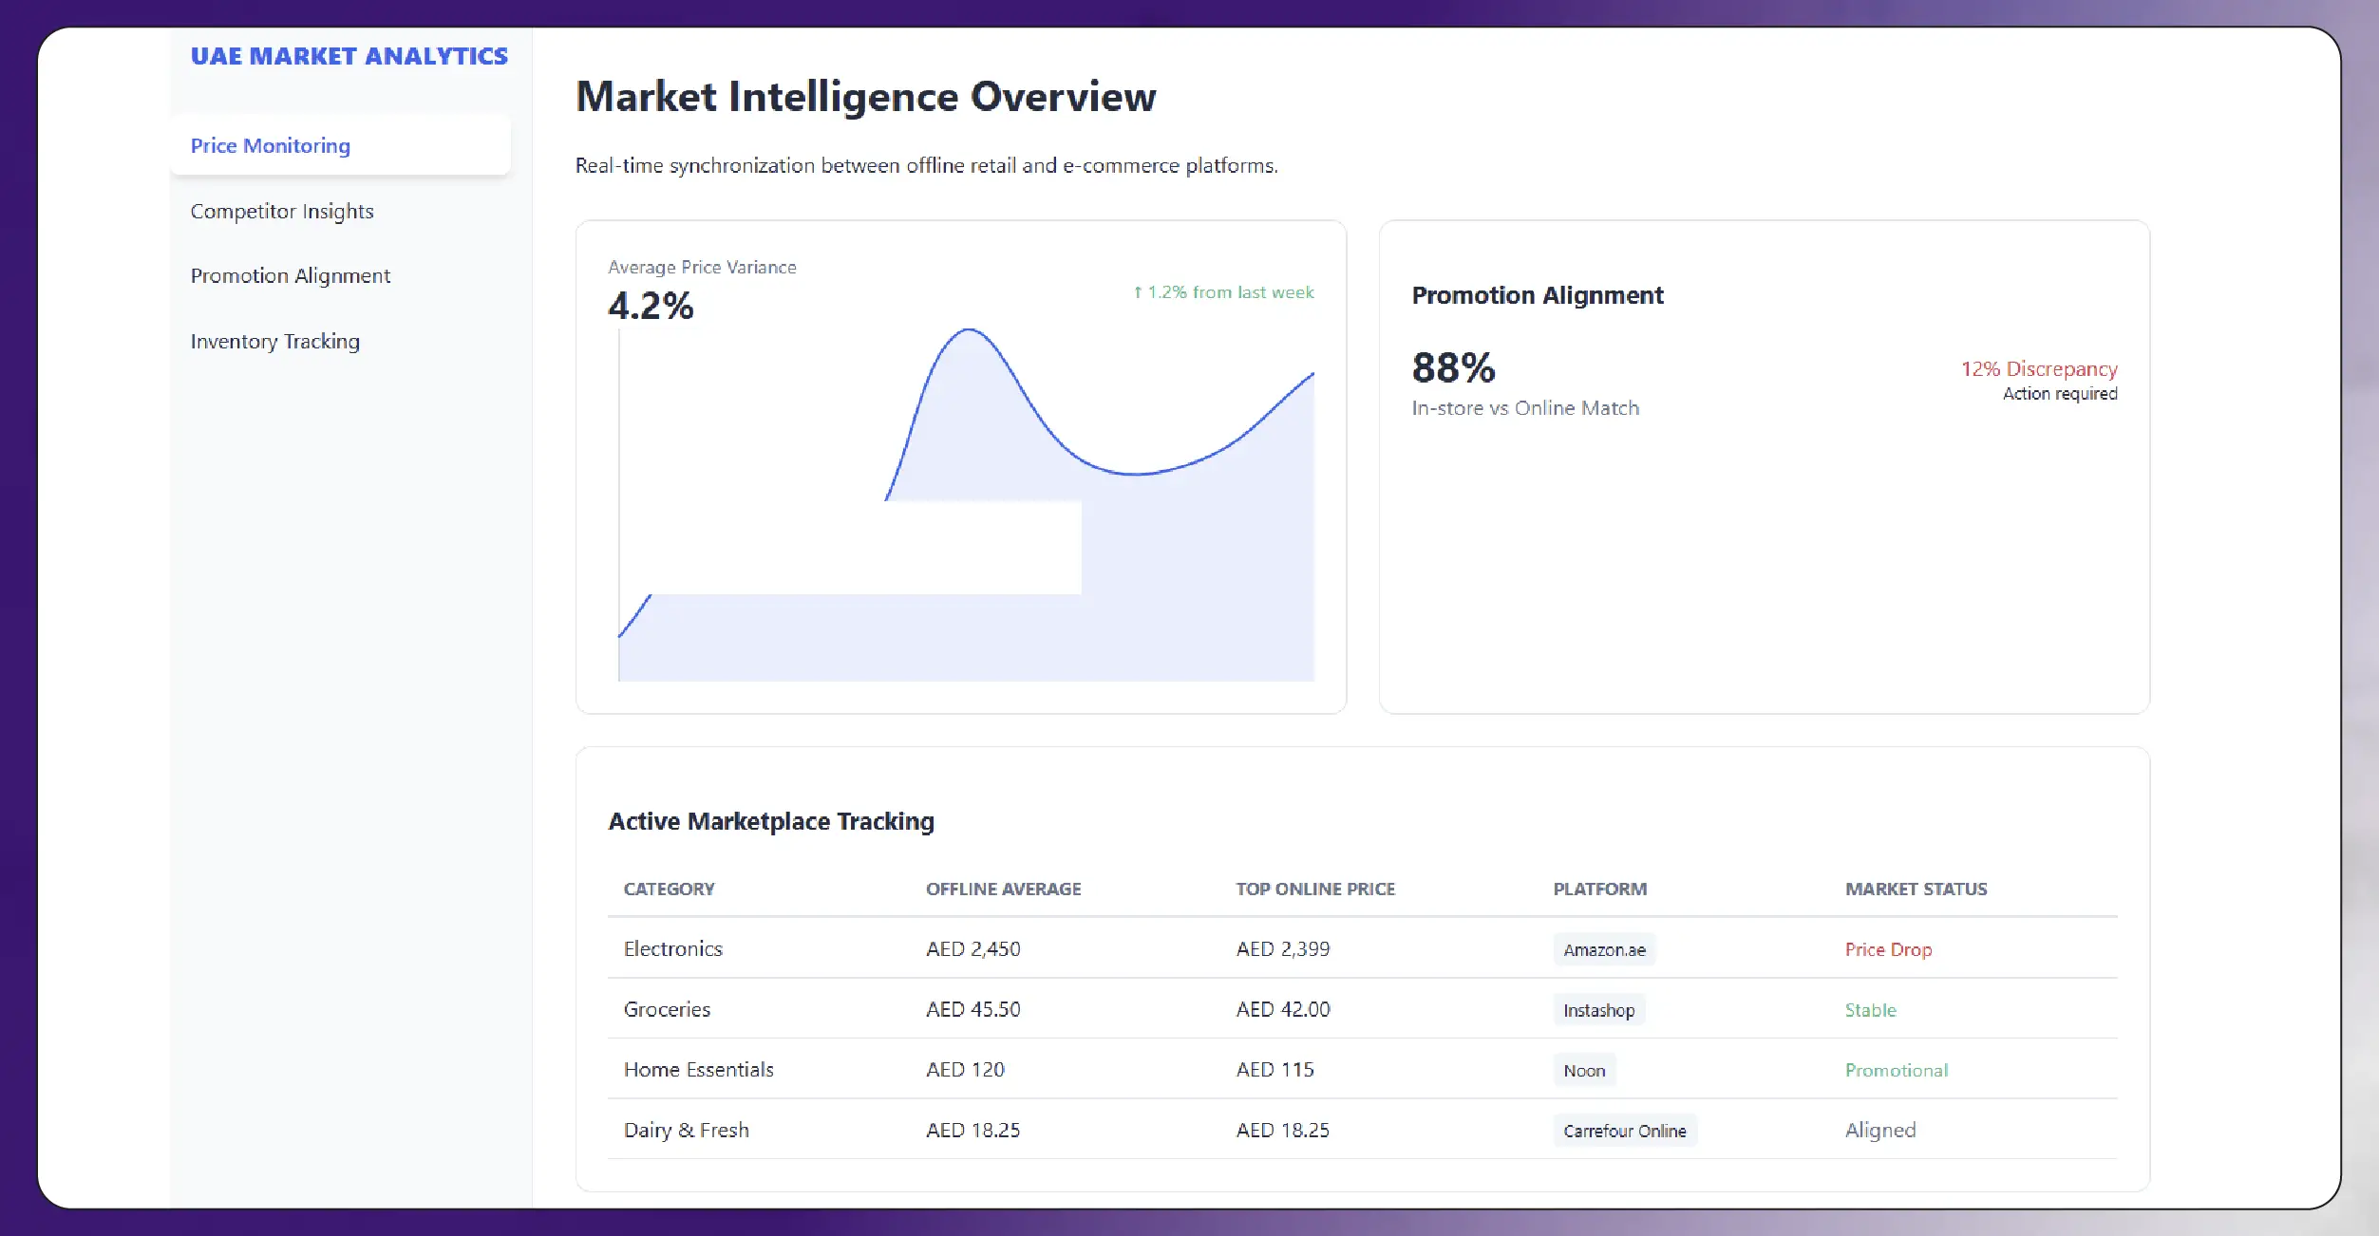Click the price variance chart peak

[969, 330]
